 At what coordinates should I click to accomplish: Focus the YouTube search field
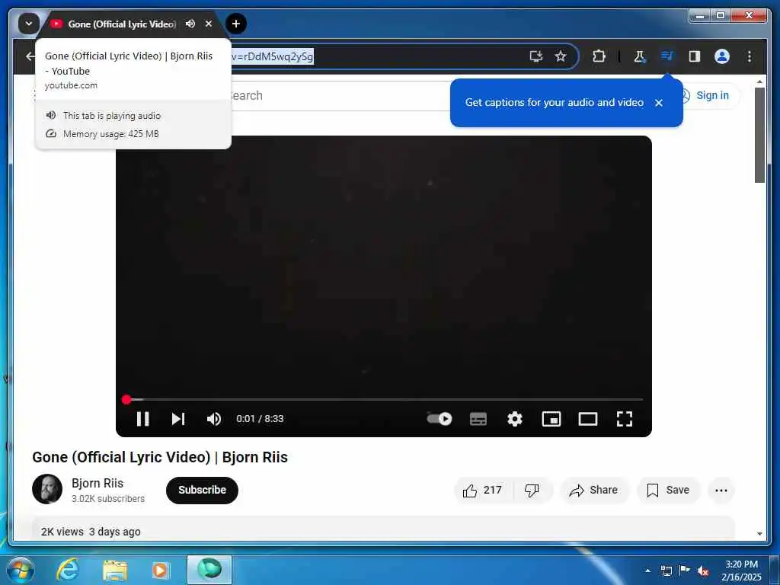338,95
